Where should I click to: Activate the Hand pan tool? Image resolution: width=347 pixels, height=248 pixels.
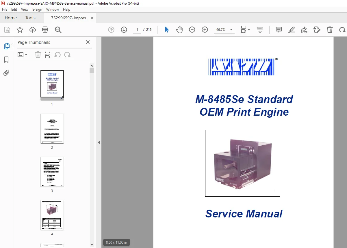pos(179,30)
